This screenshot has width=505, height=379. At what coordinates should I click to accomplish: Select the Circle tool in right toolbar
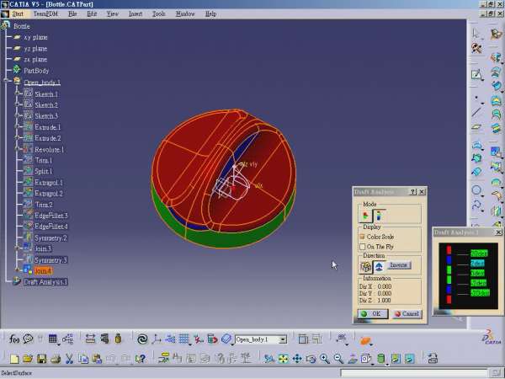coord(476,190)
